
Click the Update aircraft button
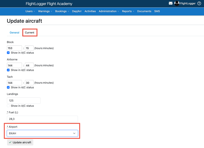click(x=20, y=143)
